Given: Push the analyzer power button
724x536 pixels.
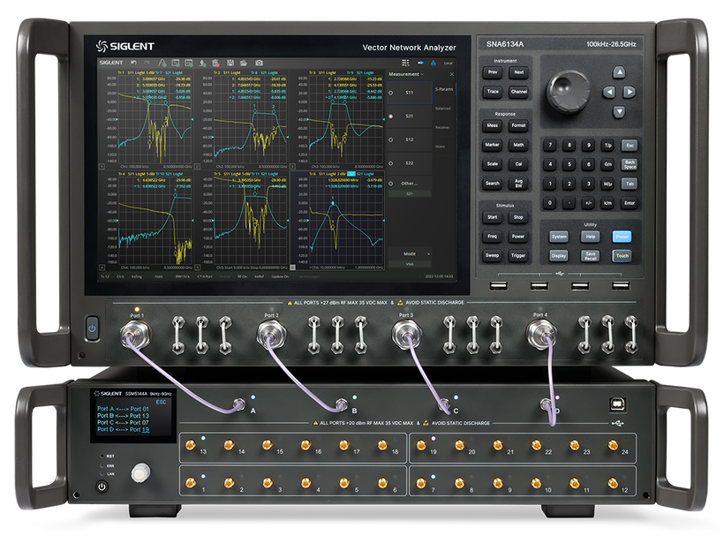Looking at the screenshot, I should (93, 328).
